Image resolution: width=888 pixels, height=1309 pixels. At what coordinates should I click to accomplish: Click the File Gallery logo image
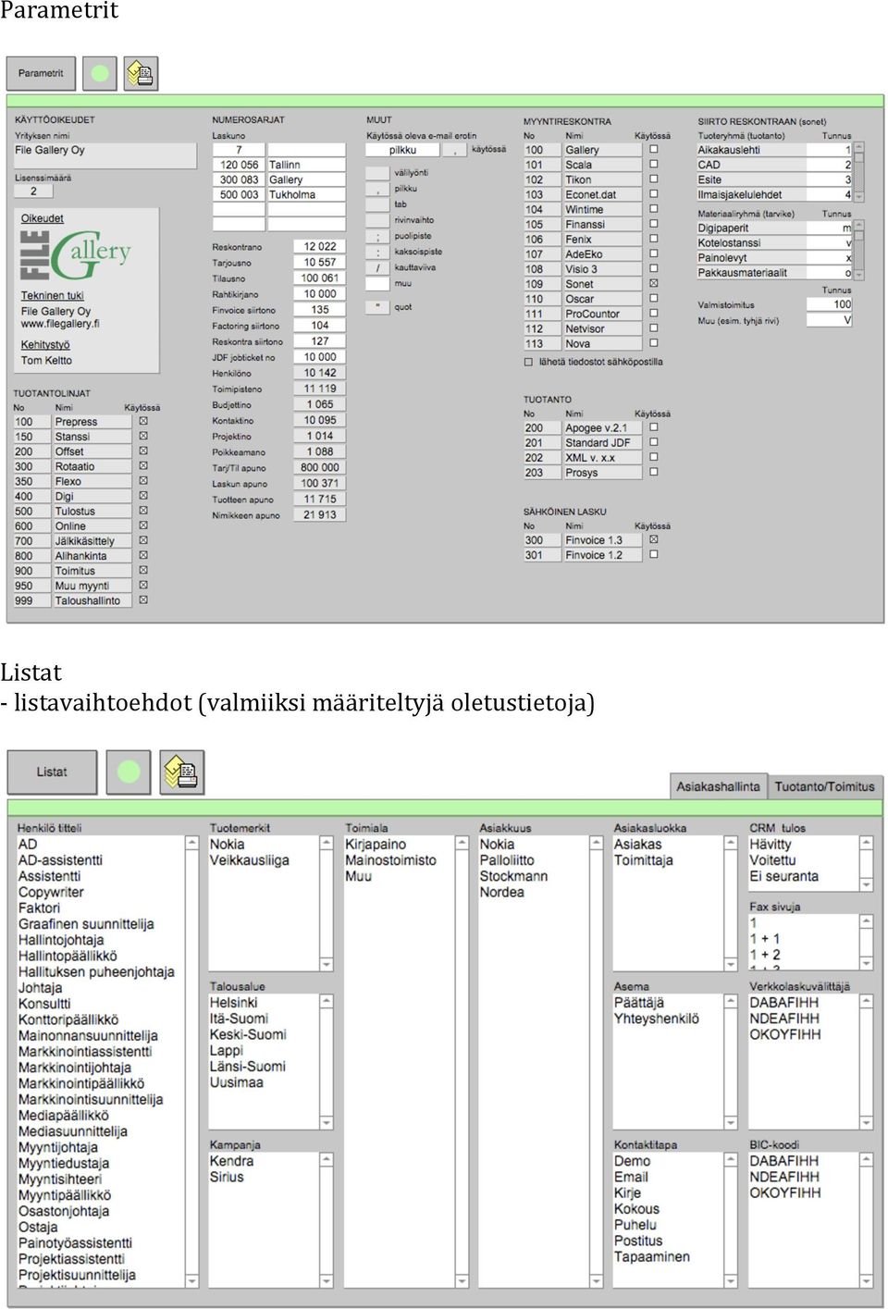click(x=76, y=255)
